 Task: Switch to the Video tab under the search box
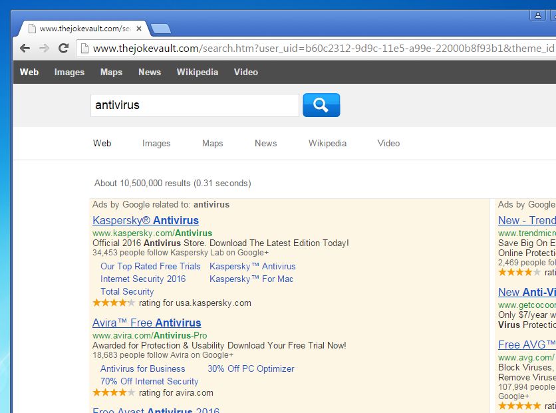[x=388, y=143]
